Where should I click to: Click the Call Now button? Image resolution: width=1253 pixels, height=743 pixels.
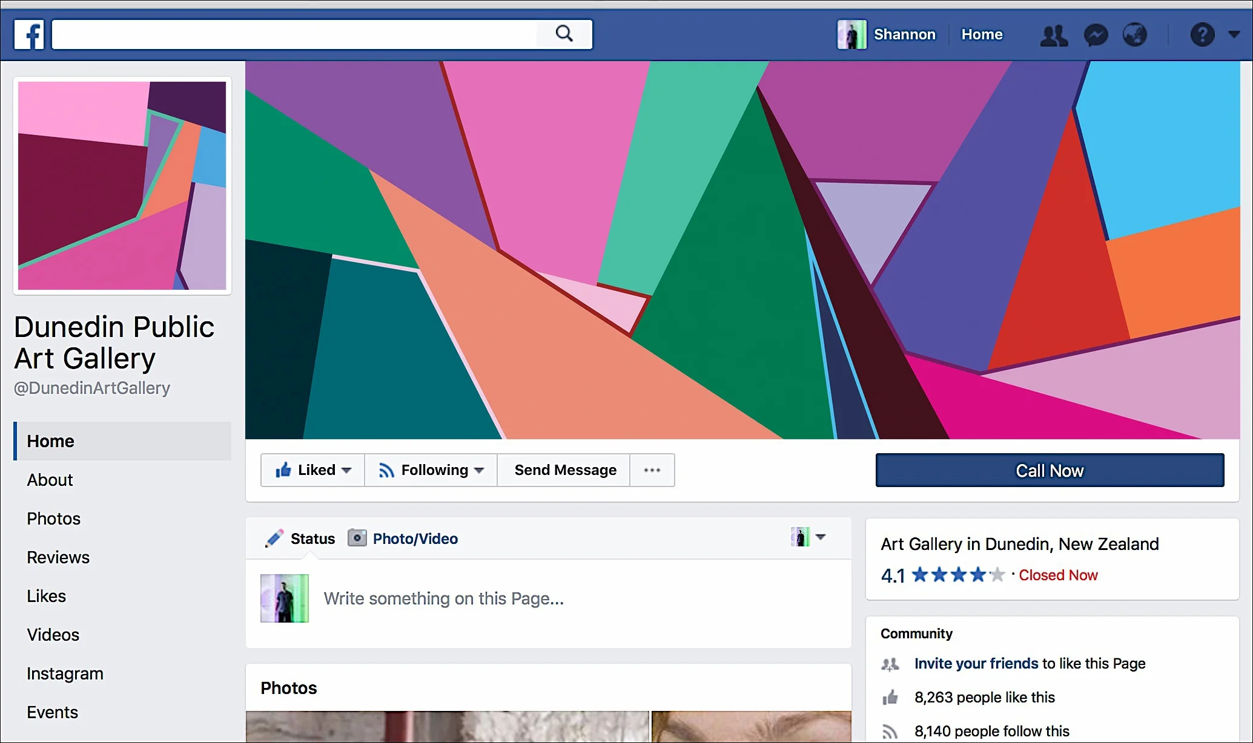1050,470
